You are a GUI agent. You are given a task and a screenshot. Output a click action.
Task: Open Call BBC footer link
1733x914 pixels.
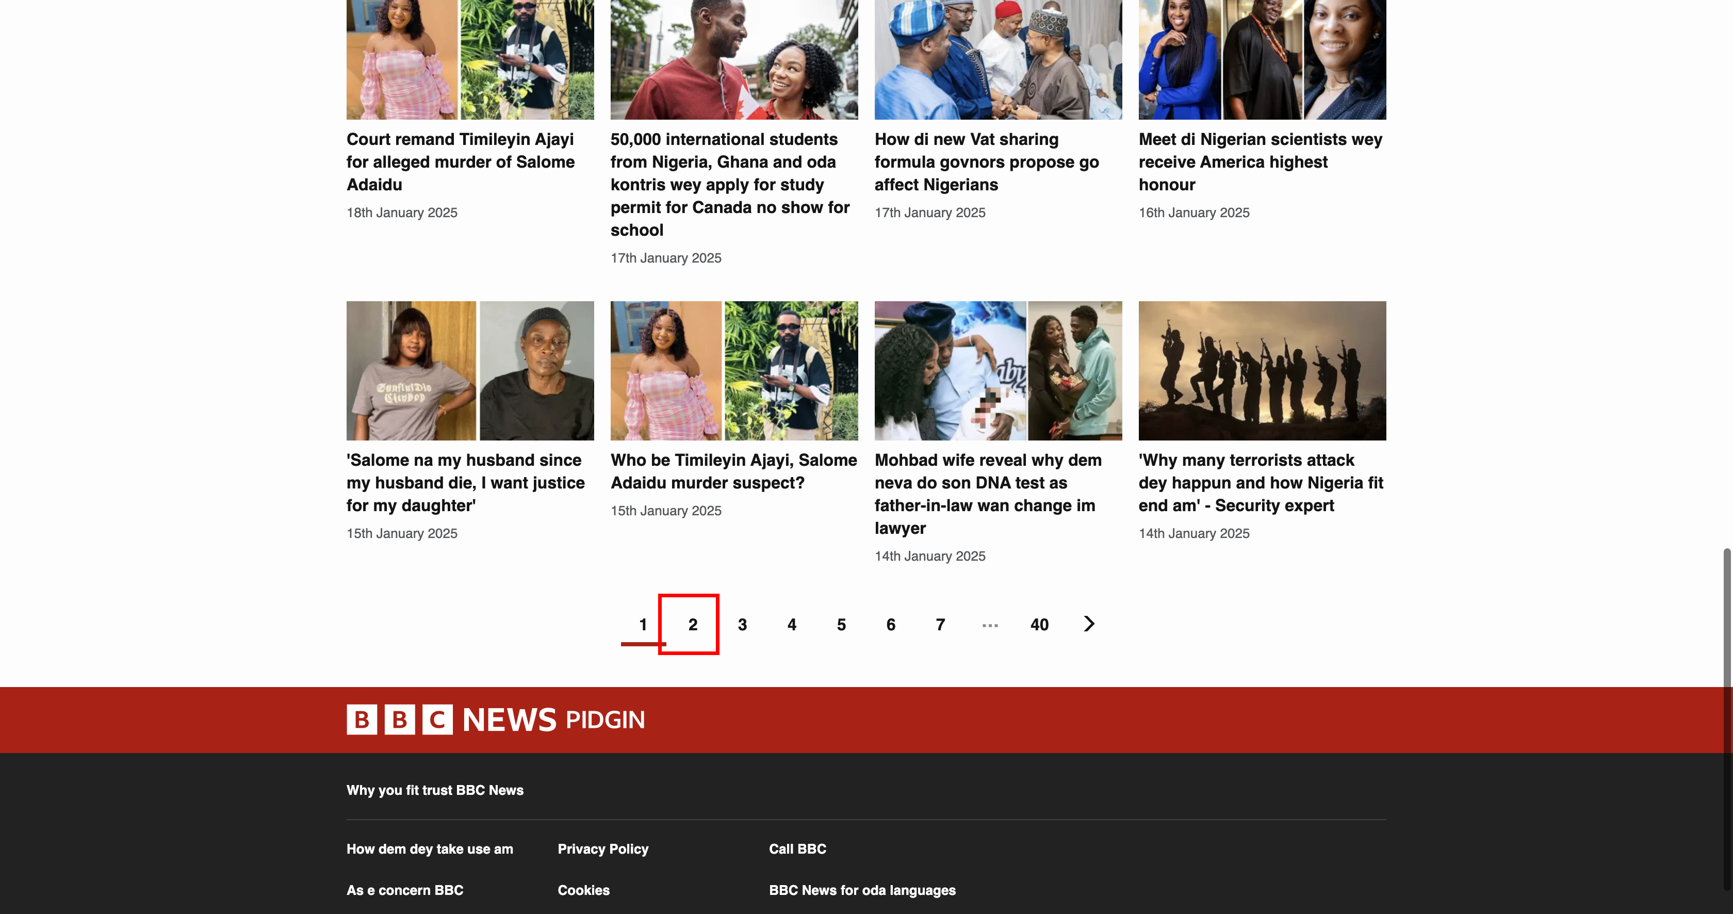click(x=797, y=849)
